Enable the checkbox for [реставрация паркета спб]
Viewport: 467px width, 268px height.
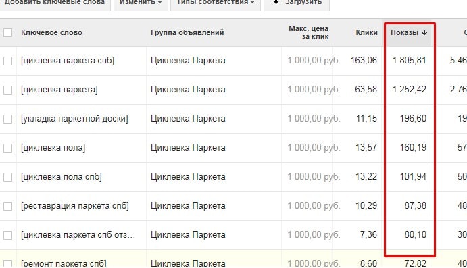7,206
